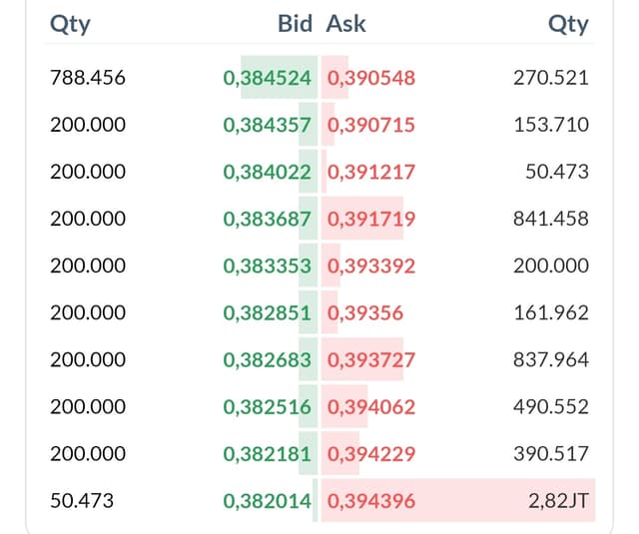Click bid price 0,384357
Image resolution: width=639 pixels, height=534 pixels.
coord(268,125)
